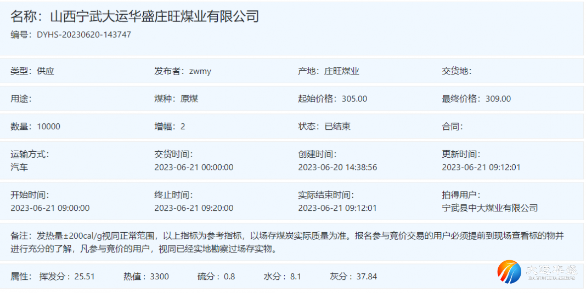Click the quantity value 10000

pyautogui.click(x=48, y=127)
